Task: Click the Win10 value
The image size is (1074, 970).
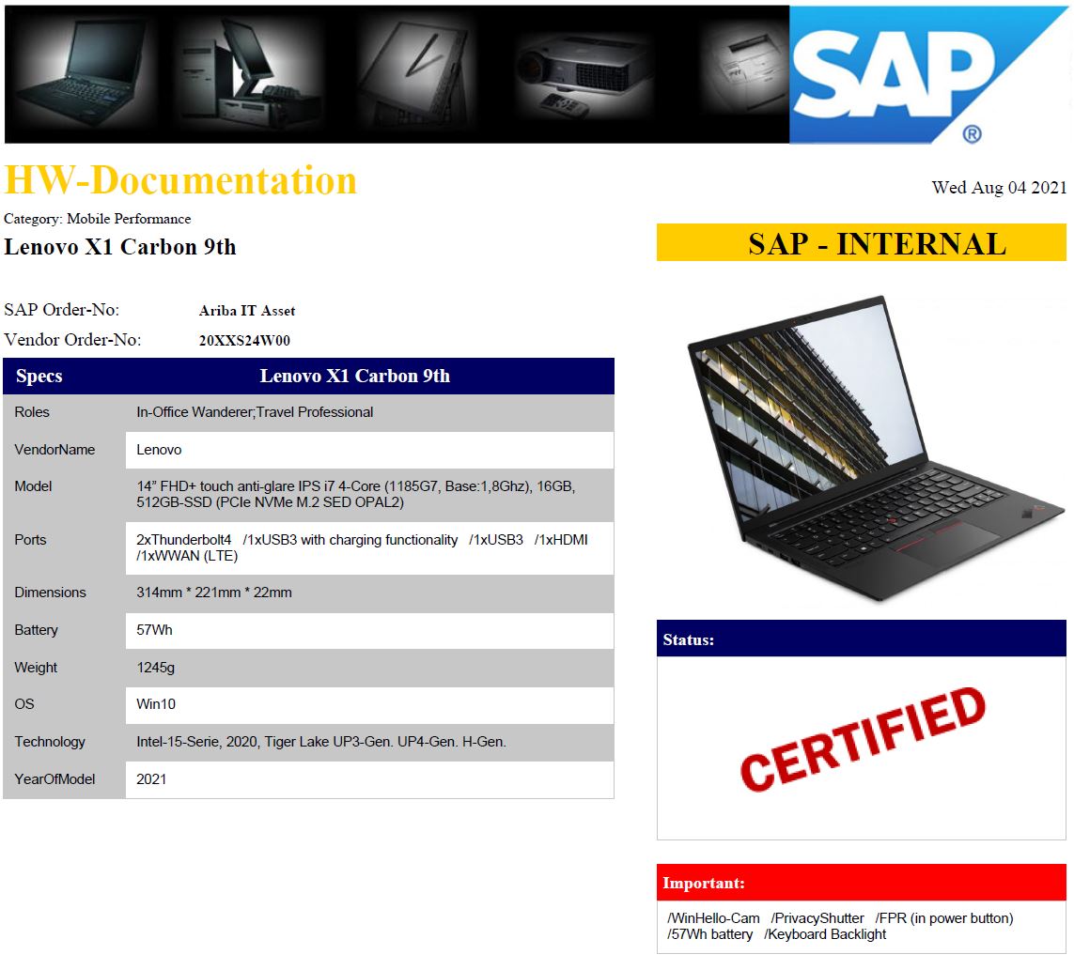Action: (155, 704)
